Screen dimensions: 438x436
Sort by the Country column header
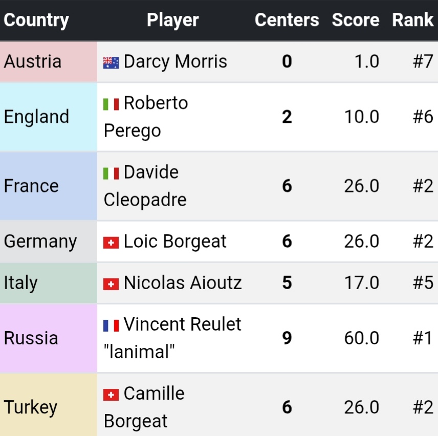[36, 20]
